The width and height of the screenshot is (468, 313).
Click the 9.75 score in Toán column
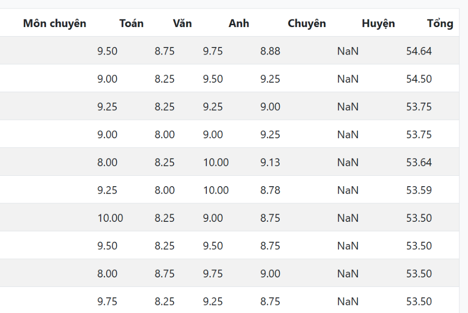tap(107, 302)
